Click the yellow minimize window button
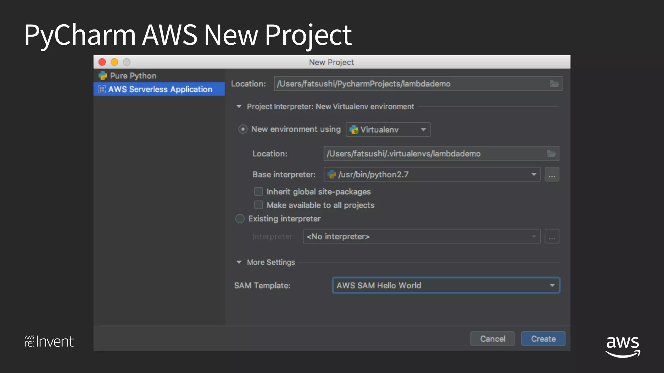This screenshot has height=373, width=664. pyautogui.click(x=114, y=62)
